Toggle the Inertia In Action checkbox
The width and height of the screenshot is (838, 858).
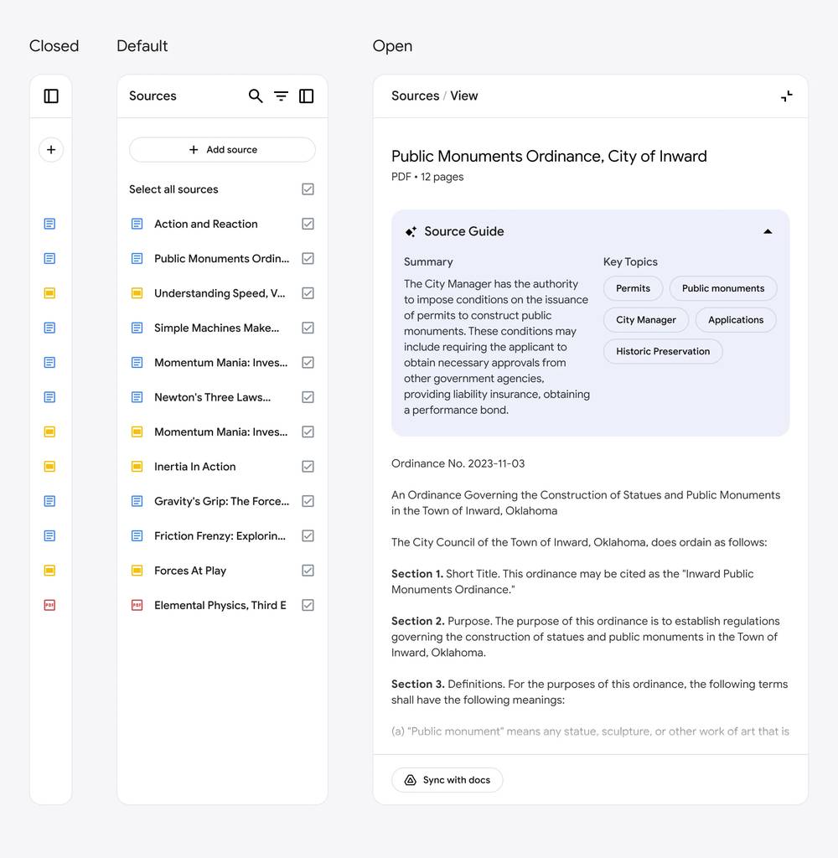pyautogui.click(x=308, y=467)
